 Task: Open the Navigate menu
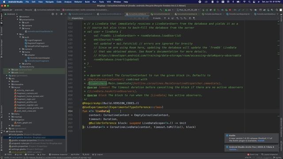pos(50,2)
